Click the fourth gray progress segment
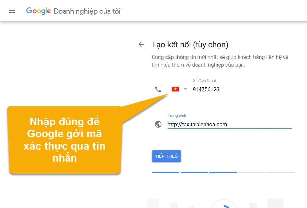Viewport: 307px width, 208px height. click(x=252, y=172)
